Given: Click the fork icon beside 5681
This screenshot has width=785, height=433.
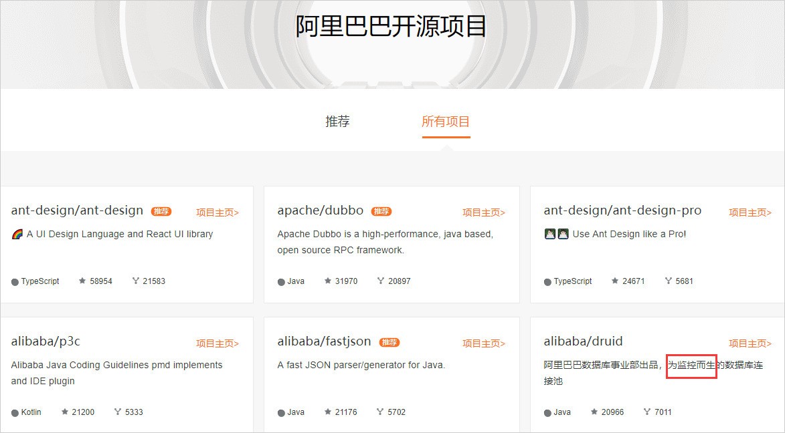Looking at the screenshot, I should [x=669, y=281].
